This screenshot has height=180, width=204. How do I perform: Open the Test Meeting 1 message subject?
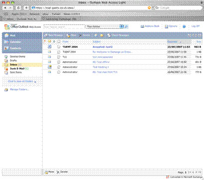click(x=101, y=67)
